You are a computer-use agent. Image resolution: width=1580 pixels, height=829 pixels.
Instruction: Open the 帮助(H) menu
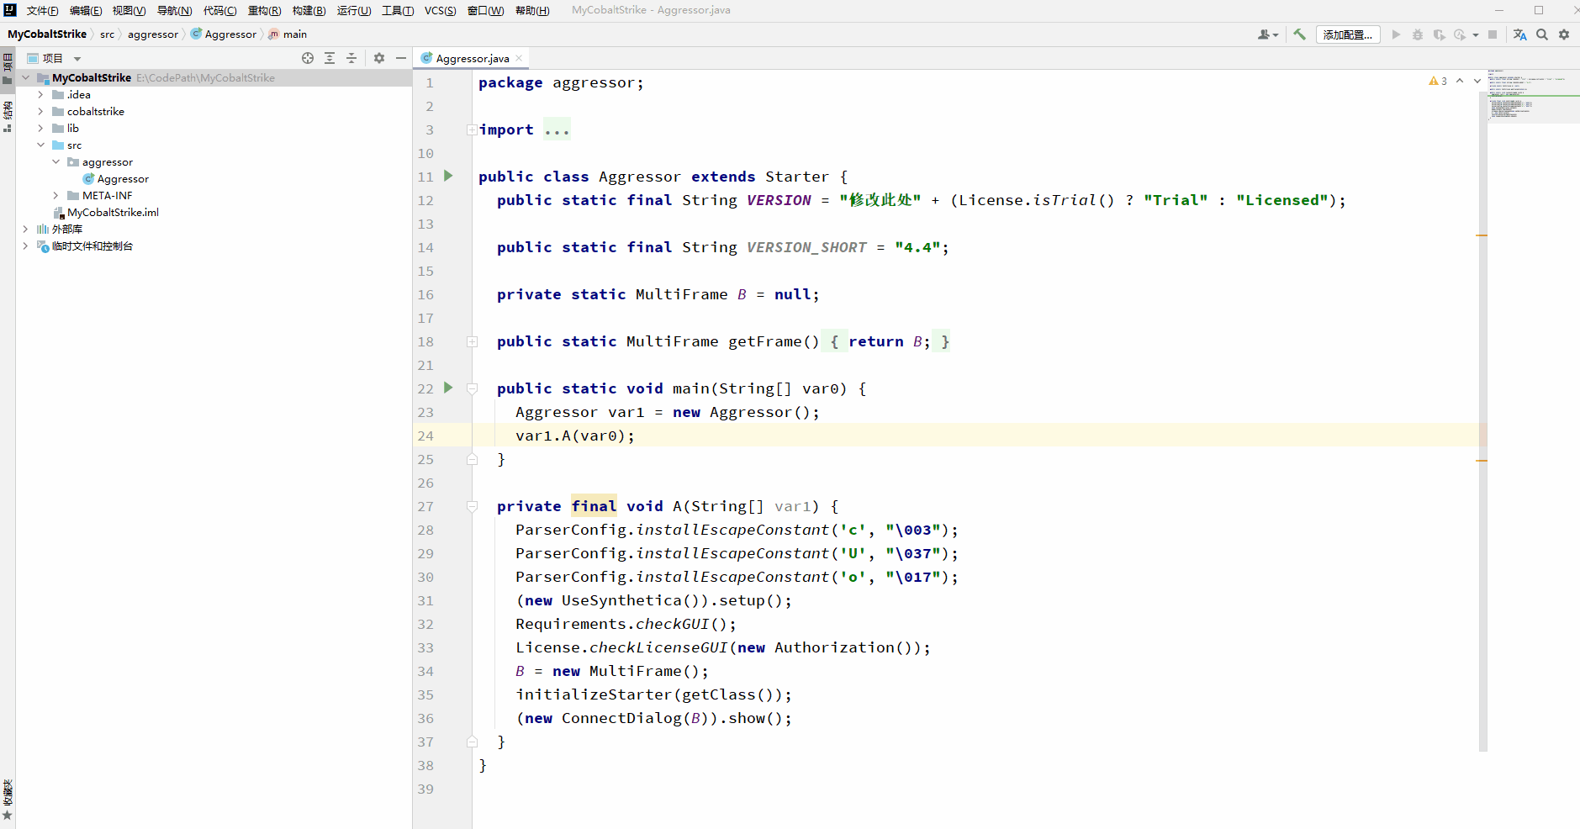click(x=532, y=10)
